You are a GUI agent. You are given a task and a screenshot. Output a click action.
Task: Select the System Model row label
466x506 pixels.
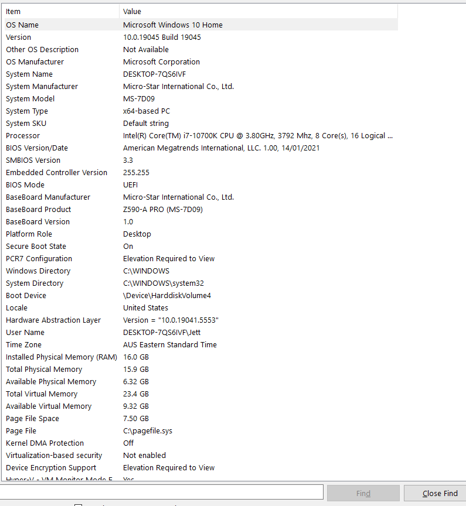[x=30, y=98]
